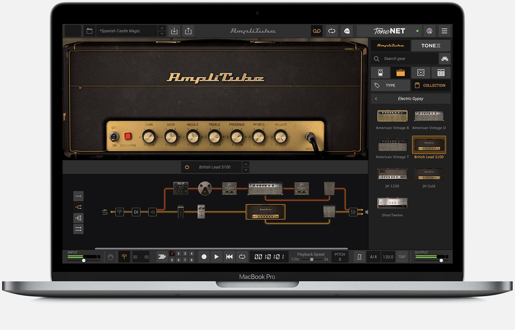
Task: Toggle the metronome icon
Action: tap(359, 257)
